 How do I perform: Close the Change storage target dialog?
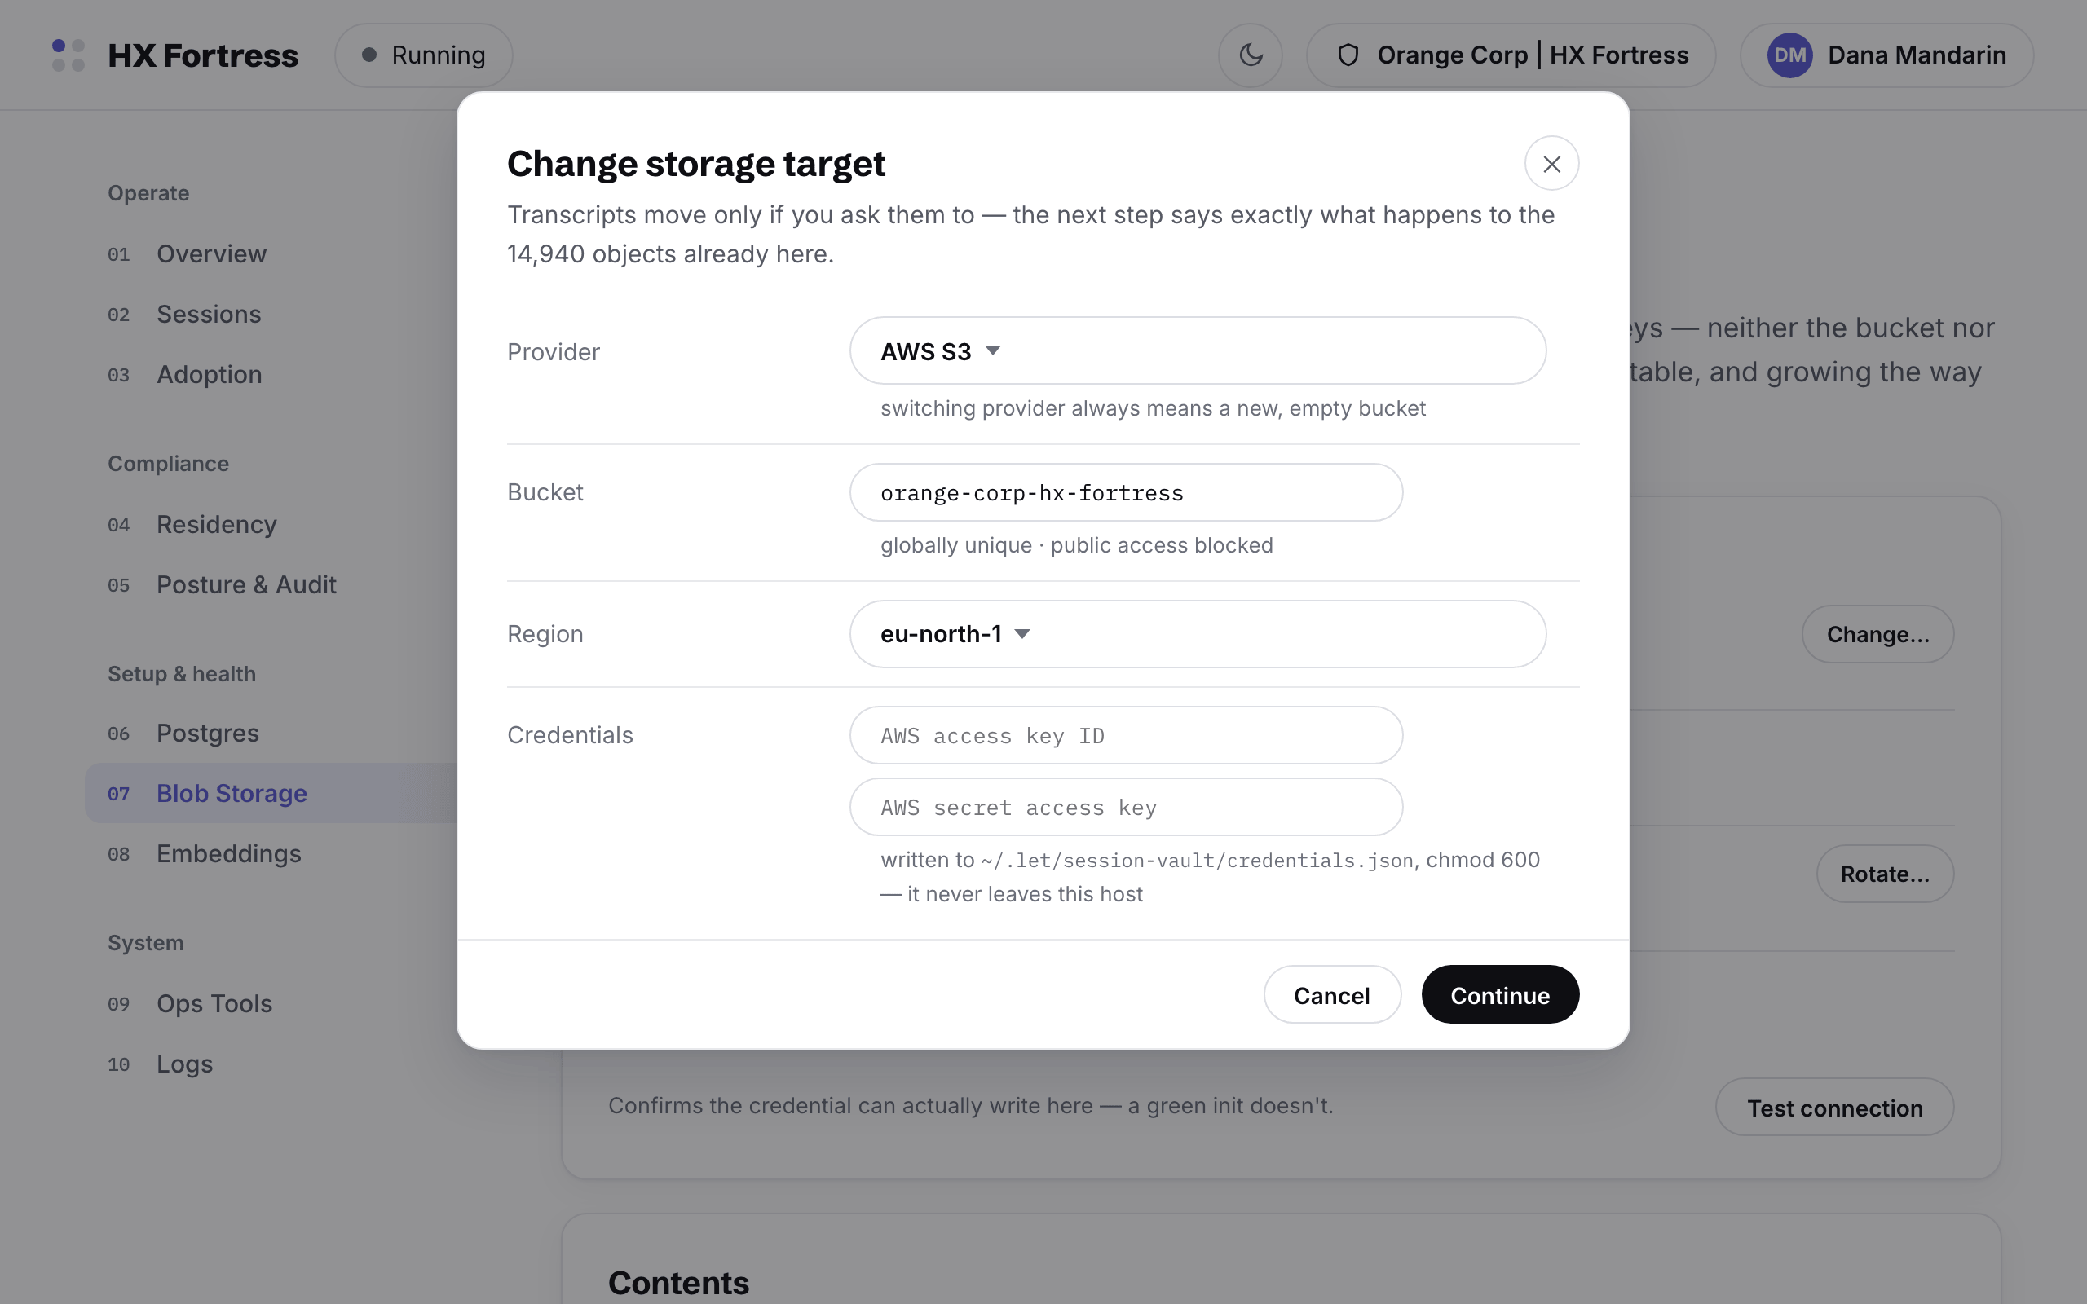point(1551,164)
